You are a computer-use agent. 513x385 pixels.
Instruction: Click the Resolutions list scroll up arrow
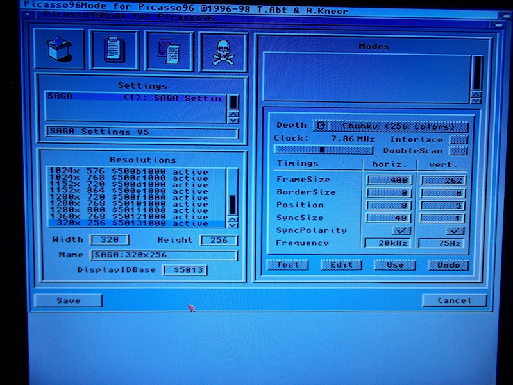[232, 218]
